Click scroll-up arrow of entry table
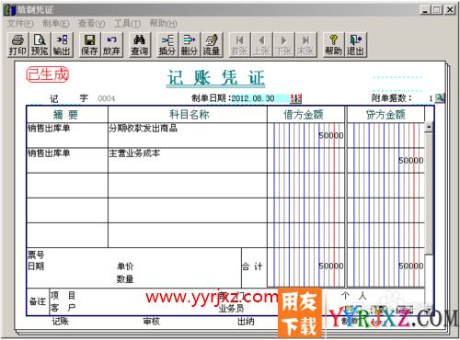This screenshot has height=340, width=460. (429, 127)
